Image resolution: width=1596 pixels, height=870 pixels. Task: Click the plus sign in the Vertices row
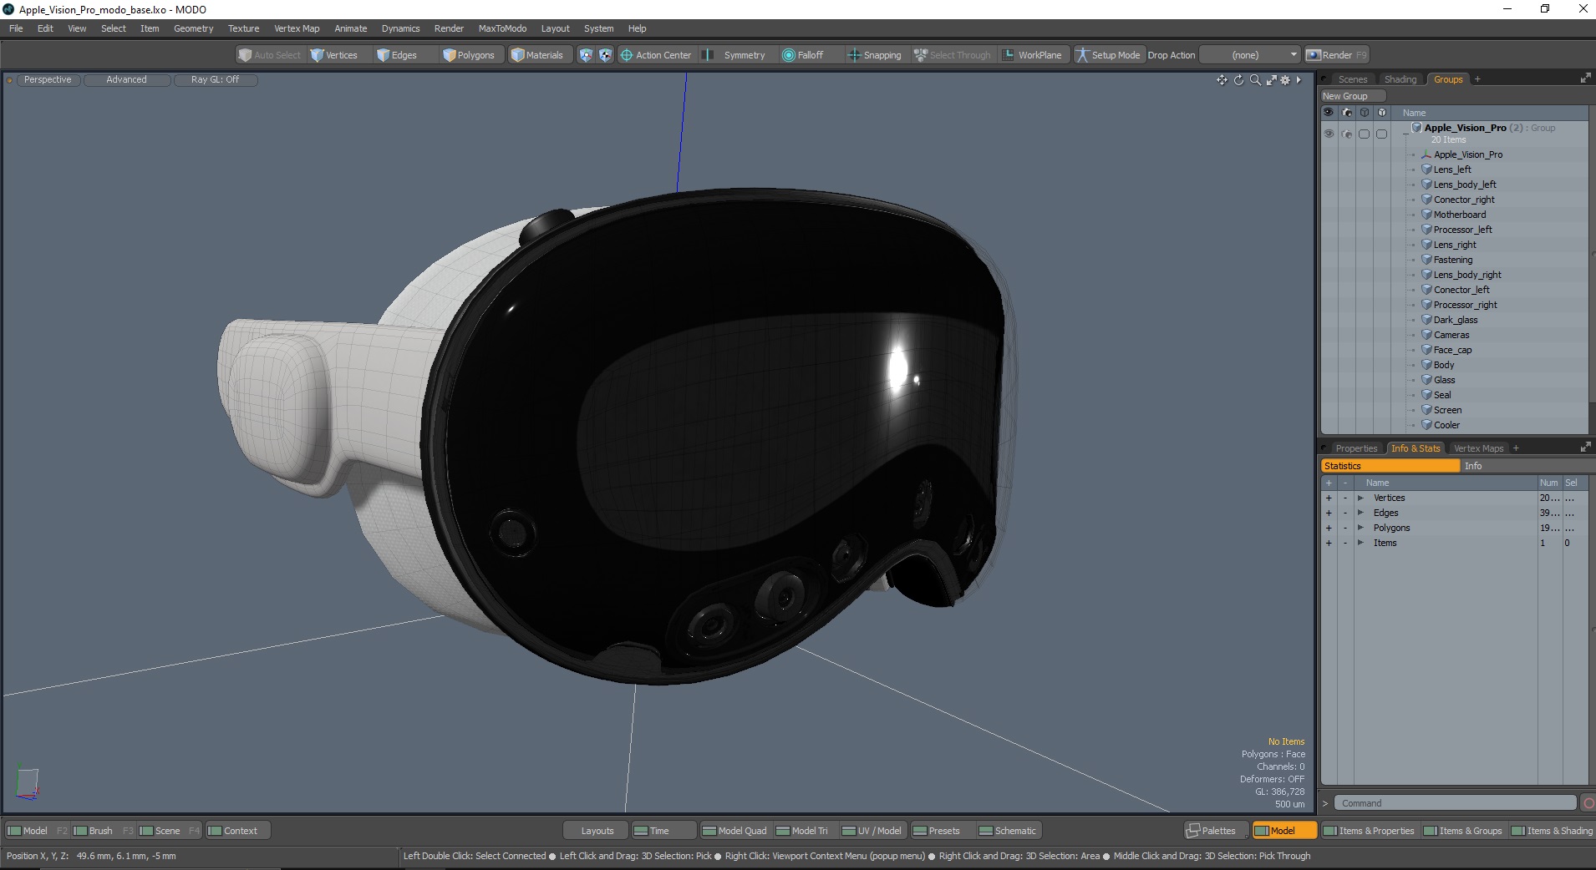(1329, 498)
